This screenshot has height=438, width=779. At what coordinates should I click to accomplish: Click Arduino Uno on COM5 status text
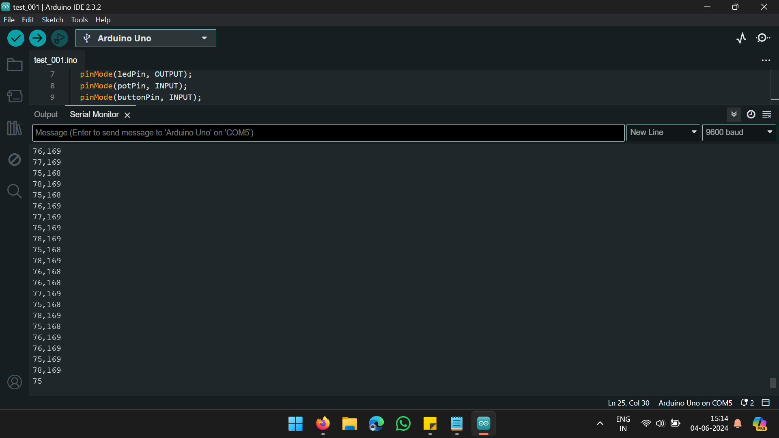[695, 403]
